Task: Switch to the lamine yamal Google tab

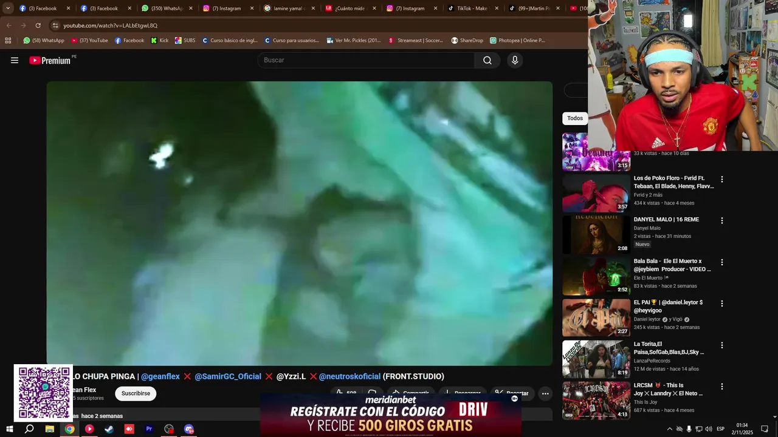Action: point(288,8)
